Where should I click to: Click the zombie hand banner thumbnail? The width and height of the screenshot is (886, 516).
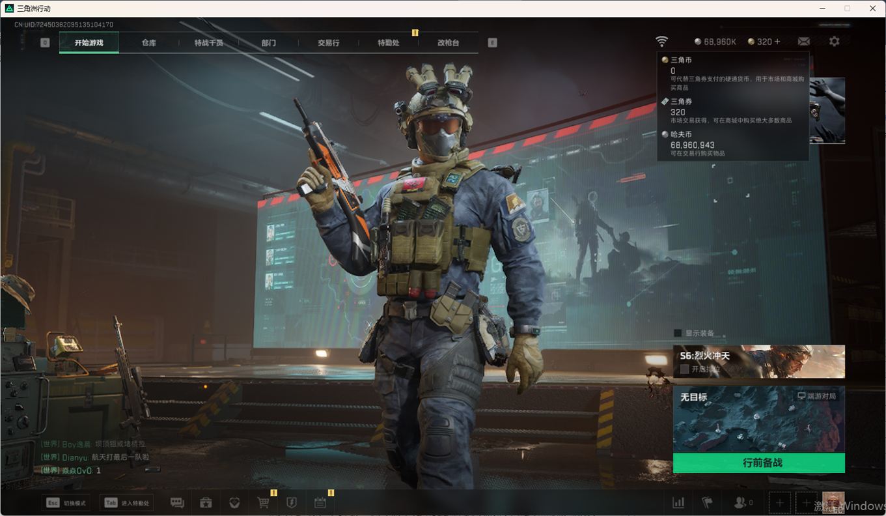[x=827, y=111]
